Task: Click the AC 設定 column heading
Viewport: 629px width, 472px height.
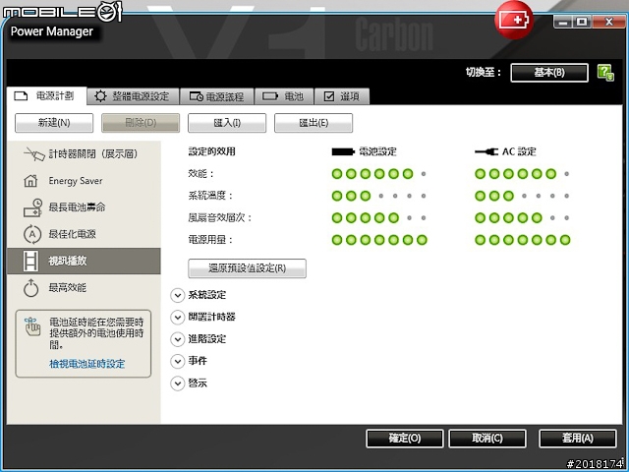Action: (519, 151)
